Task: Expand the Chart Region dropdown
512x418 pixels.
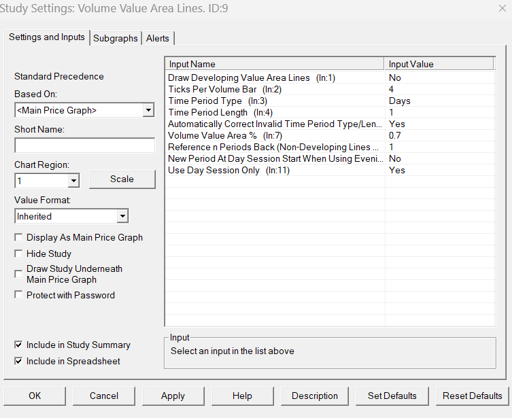Action: click(73, 181)
